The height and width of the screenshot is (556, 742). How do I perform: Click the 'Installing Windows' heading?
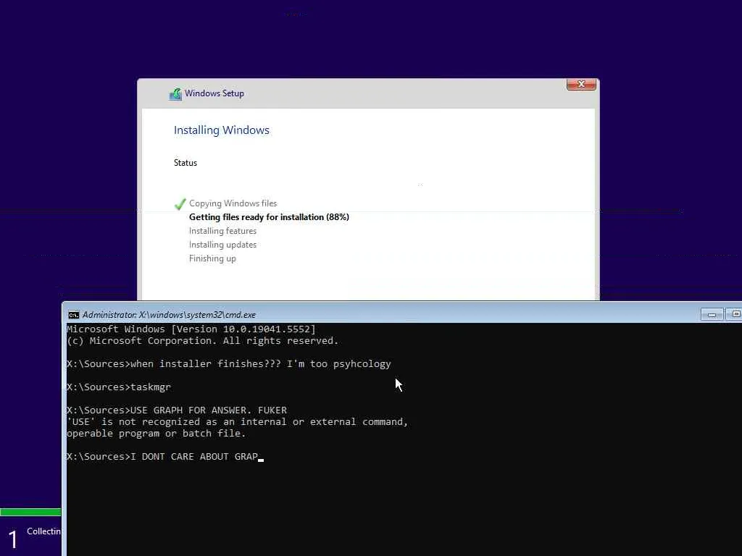222,130
